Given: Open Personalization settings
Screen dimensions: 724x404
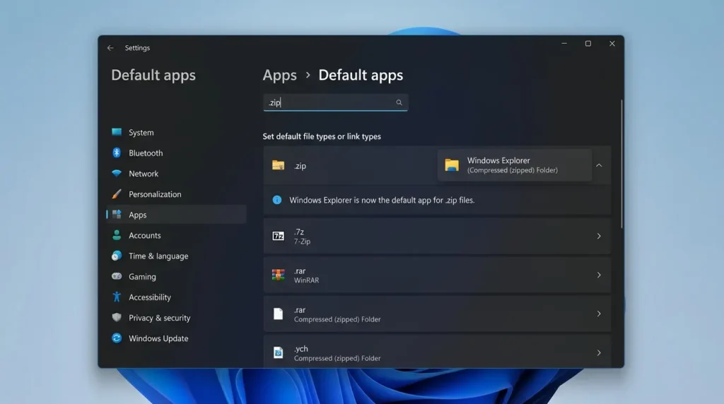Looking at the screenshot, I should [x=176, y=194].
